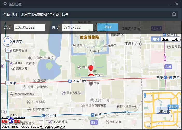Viewport: 182px width, 130px height.
Task: Click the 正乙祠戏楼 music icon
Action: tap(50, 122)
